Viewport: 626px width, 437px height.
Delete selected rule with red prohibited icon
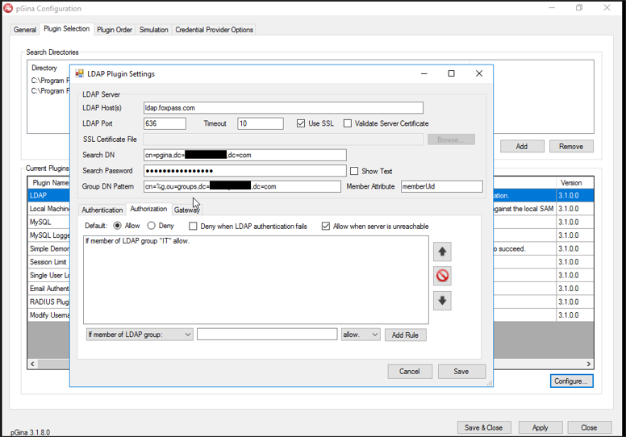[442, 276]
